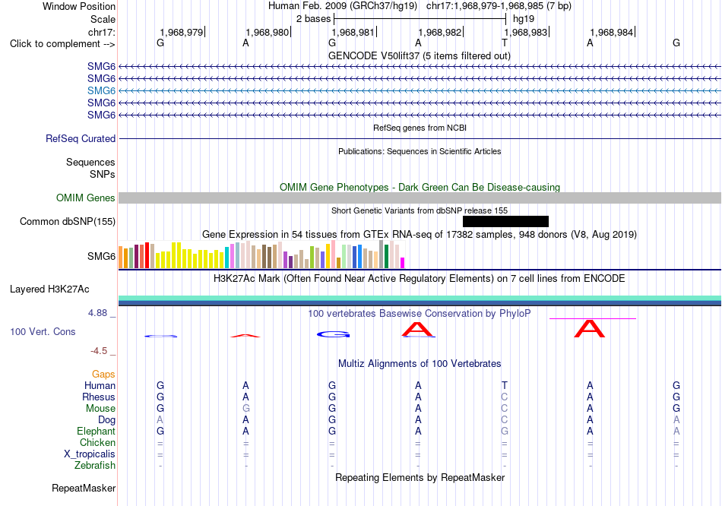
Task: Click the 'RefSeq Curated' track label
Action: click(81, 138)
